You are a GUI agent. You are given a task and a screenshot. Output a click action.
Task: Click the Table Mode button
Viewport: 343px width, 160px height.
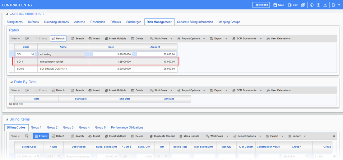[261, 5]
